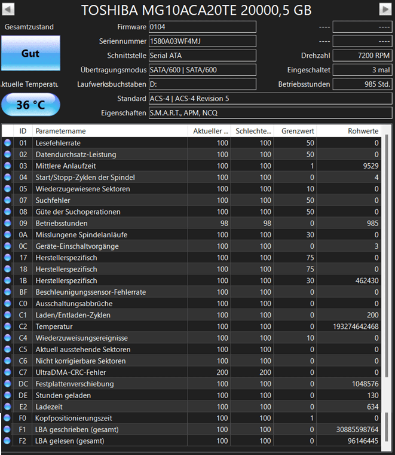The width and height of the screenshot is (395, 455).
Task: Click status orb for Suchfehler row
Action: (x=8, y=200)
